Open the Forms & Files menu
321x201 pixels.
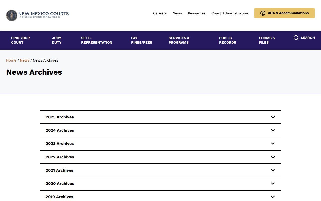pos(267,40)
